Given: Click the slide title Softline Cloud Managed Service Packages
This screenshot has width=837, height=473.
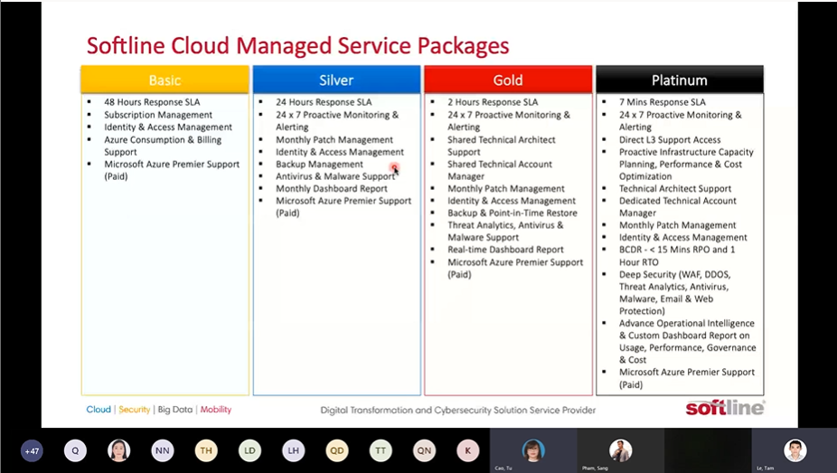Looking at the screenshot, I should (298, 46).
